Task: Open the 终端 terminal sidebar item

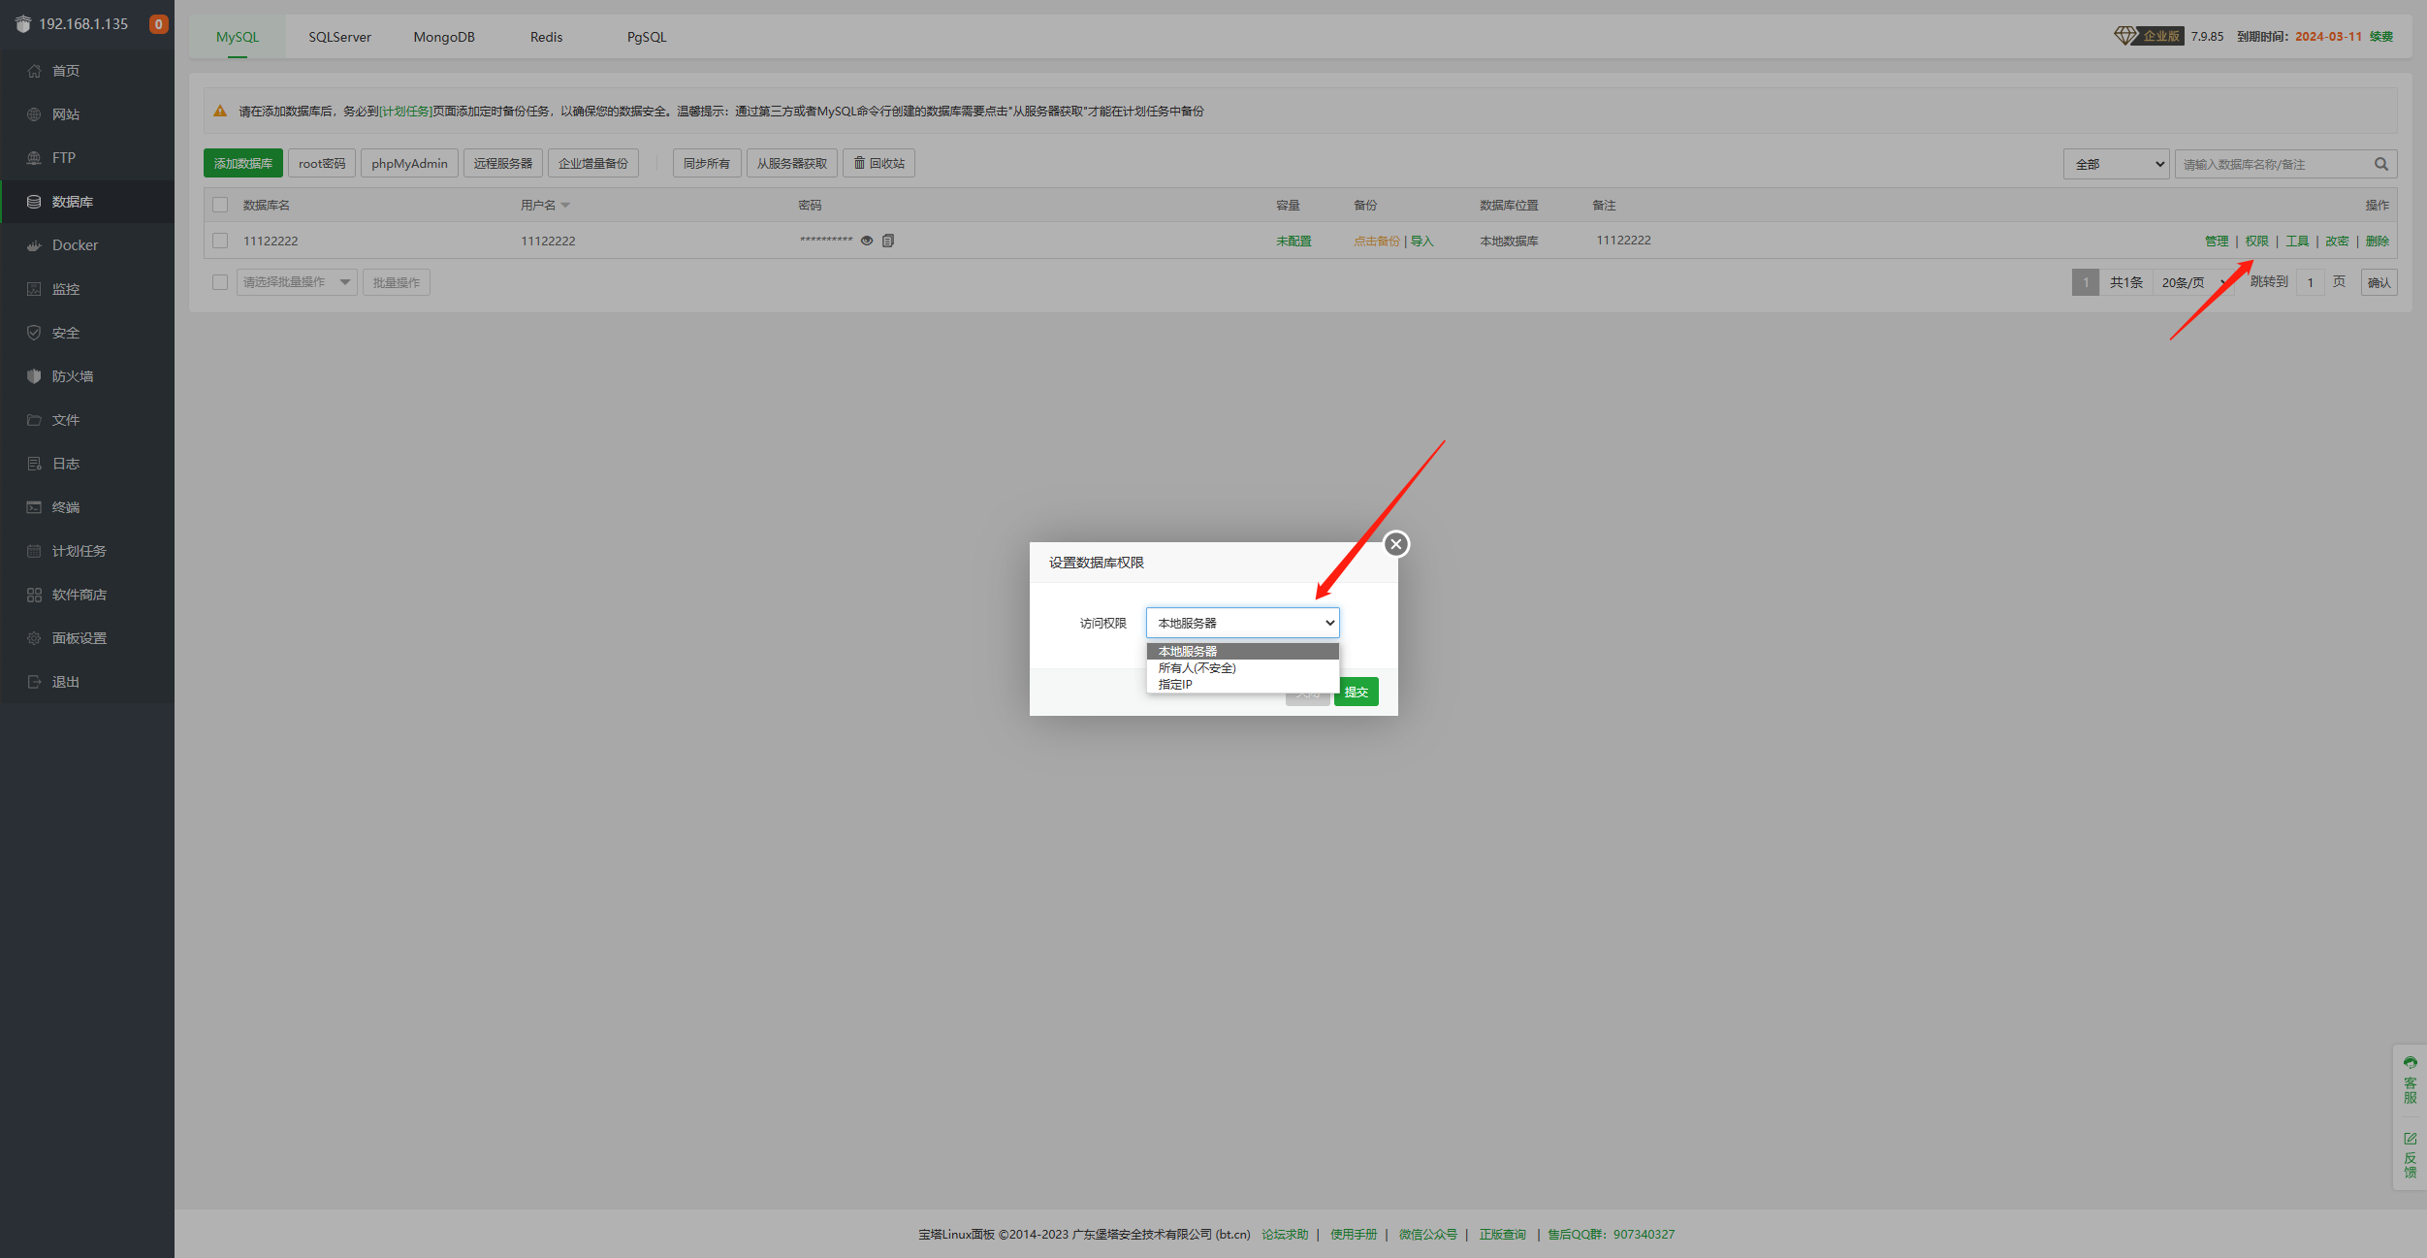Action: pos(87,507)
